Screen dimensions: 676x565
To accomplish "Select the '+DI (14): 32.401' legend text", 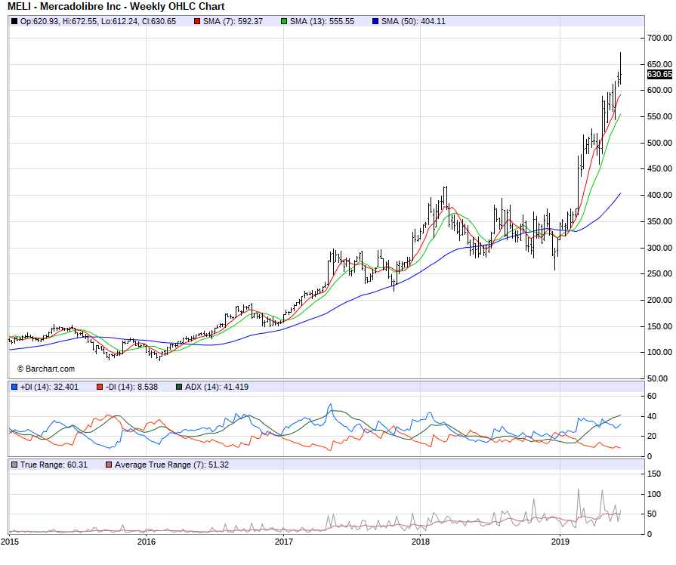I will pos(49,387).
